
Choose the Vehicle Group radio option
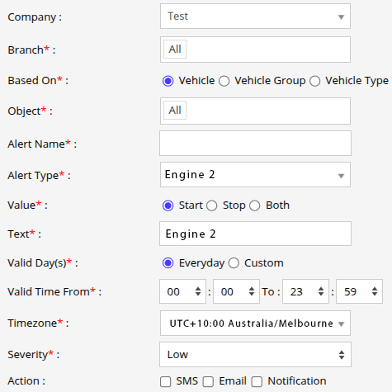224,81
